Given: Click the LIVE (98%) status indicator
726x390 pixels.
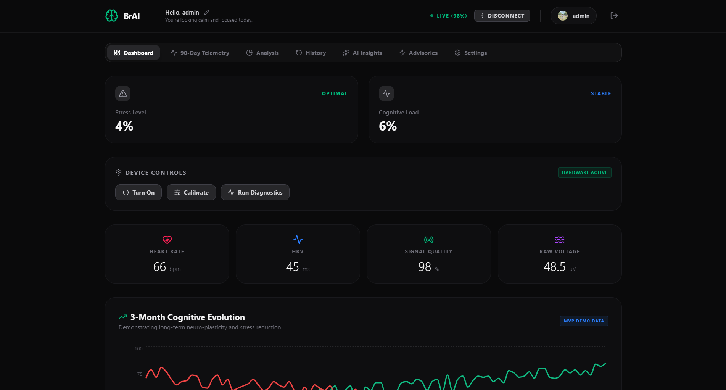Looking at the screenshot, I should (448, 16).
